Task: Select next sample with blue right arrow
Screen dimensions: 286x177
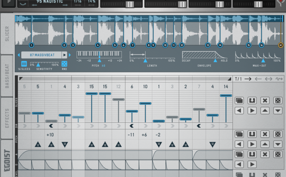Action: pyautogui.click(x=70, y=55)
